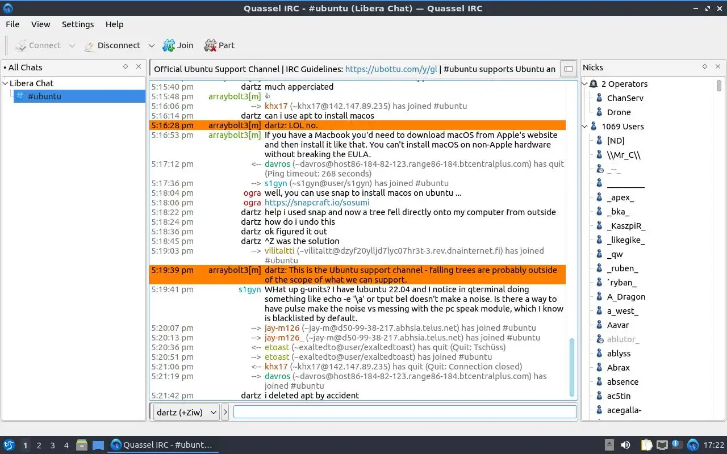
Task: Click the Nicks list scrollbar
Action: pyautogui.click(x=719, y=86)
